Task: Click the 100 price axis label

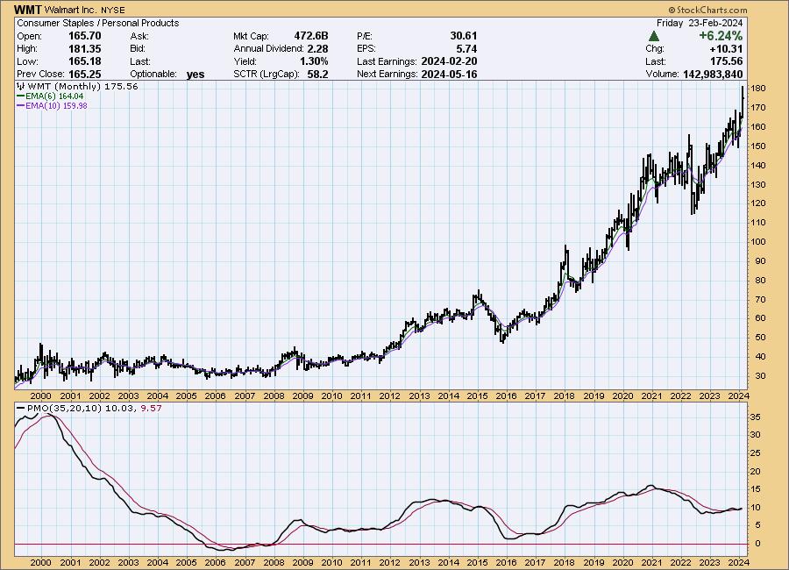Action: click(x=757, y=242)
